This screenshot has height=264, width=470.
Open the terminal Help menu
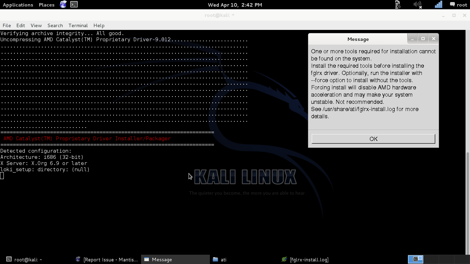tap(99, 25)
